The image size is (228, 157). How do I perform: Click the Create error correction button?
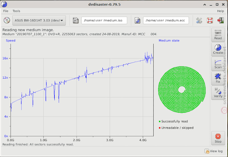218,49
